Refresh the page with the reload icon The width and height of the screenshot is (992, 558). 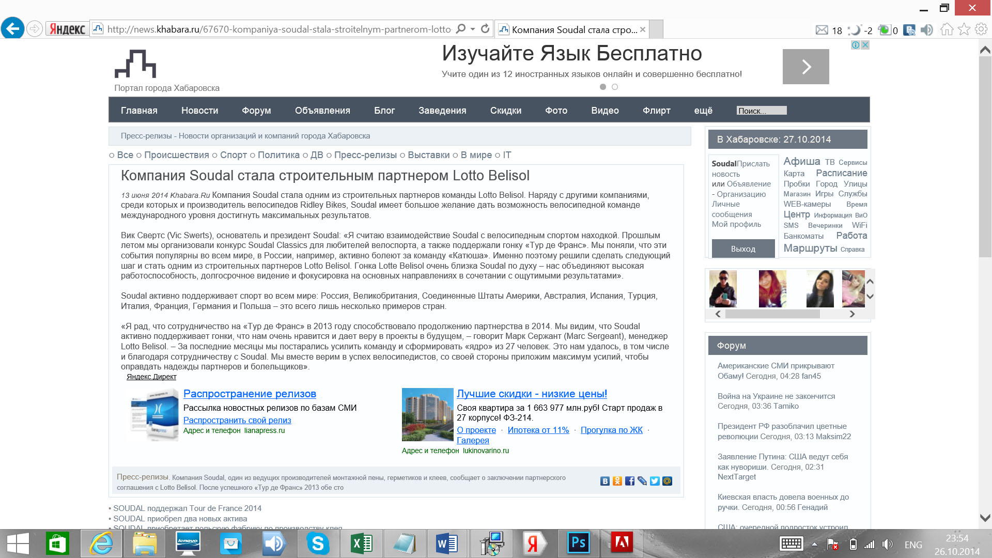point(485,29)
